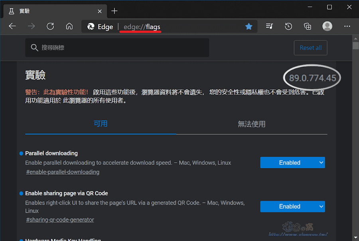Screen dimensions: 359x241
Task: Click the scrollbar up arrow
Action: [x=355, y=38]
